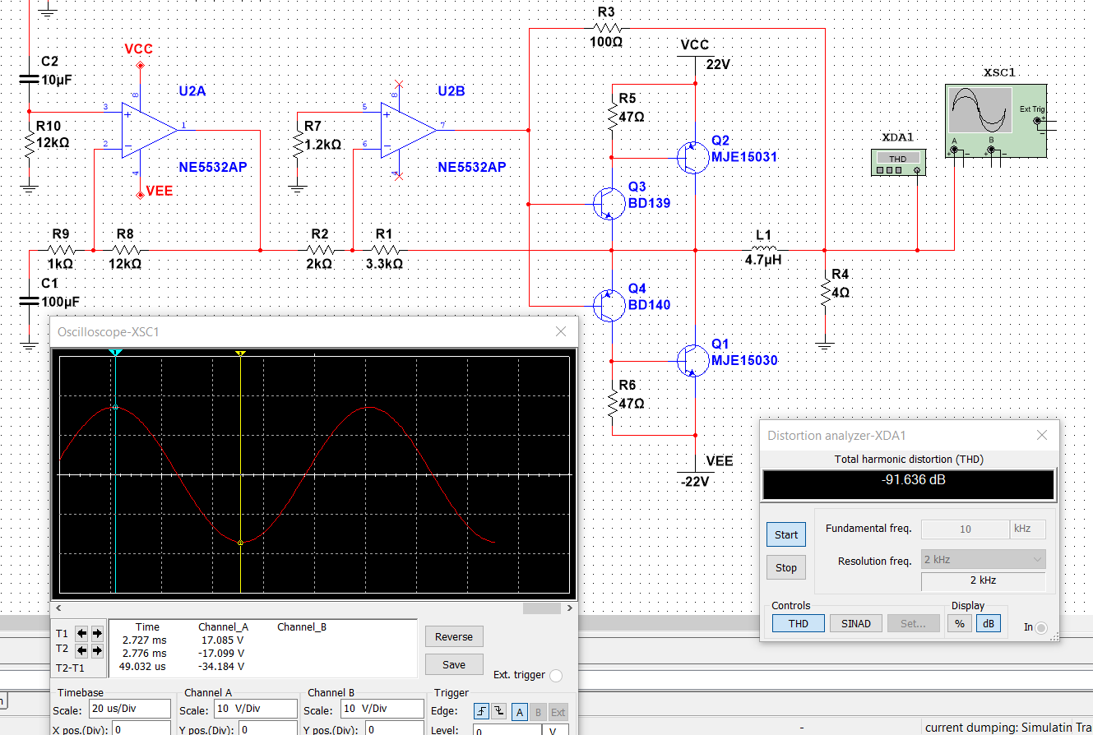Move T1 cursor left with arrow button
The height and width of the screenshot is (735, 1093).
coord(81,633)
